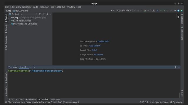Toggle the Database side tool window
The width and height of the screenshot is (188, 105).
pos(182,19)
